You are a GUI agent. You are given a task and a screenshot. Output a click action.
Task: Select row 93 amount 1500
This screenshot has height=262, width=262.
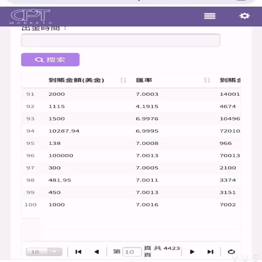(x=56, y=119)
